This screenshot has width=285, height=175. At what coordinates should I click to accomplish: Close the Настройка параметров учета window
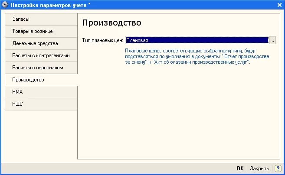click(279, 5)
